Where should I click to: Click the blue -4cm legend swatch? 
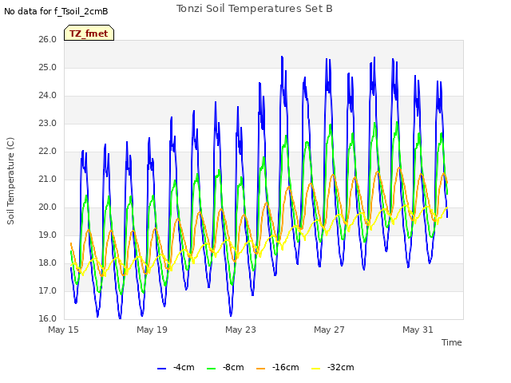coord(161,369)
